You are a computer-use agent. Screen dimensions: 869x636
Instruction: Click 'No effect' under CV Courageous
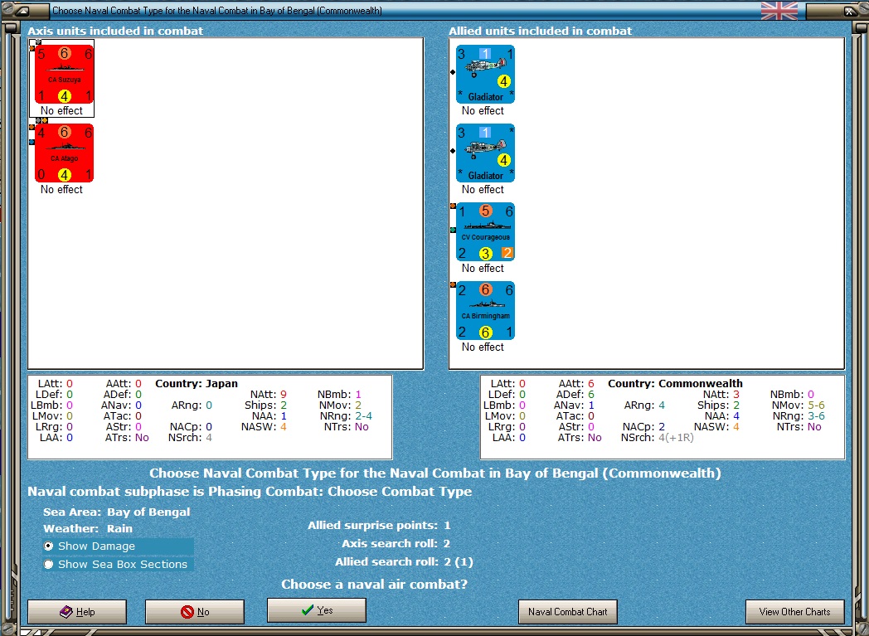tap(483, 268)
